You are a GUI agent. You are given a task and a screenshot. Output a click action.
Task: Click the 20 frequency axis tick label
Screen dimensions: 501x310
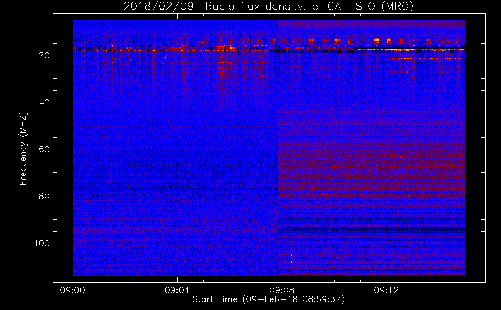click(x=44, y=55)
